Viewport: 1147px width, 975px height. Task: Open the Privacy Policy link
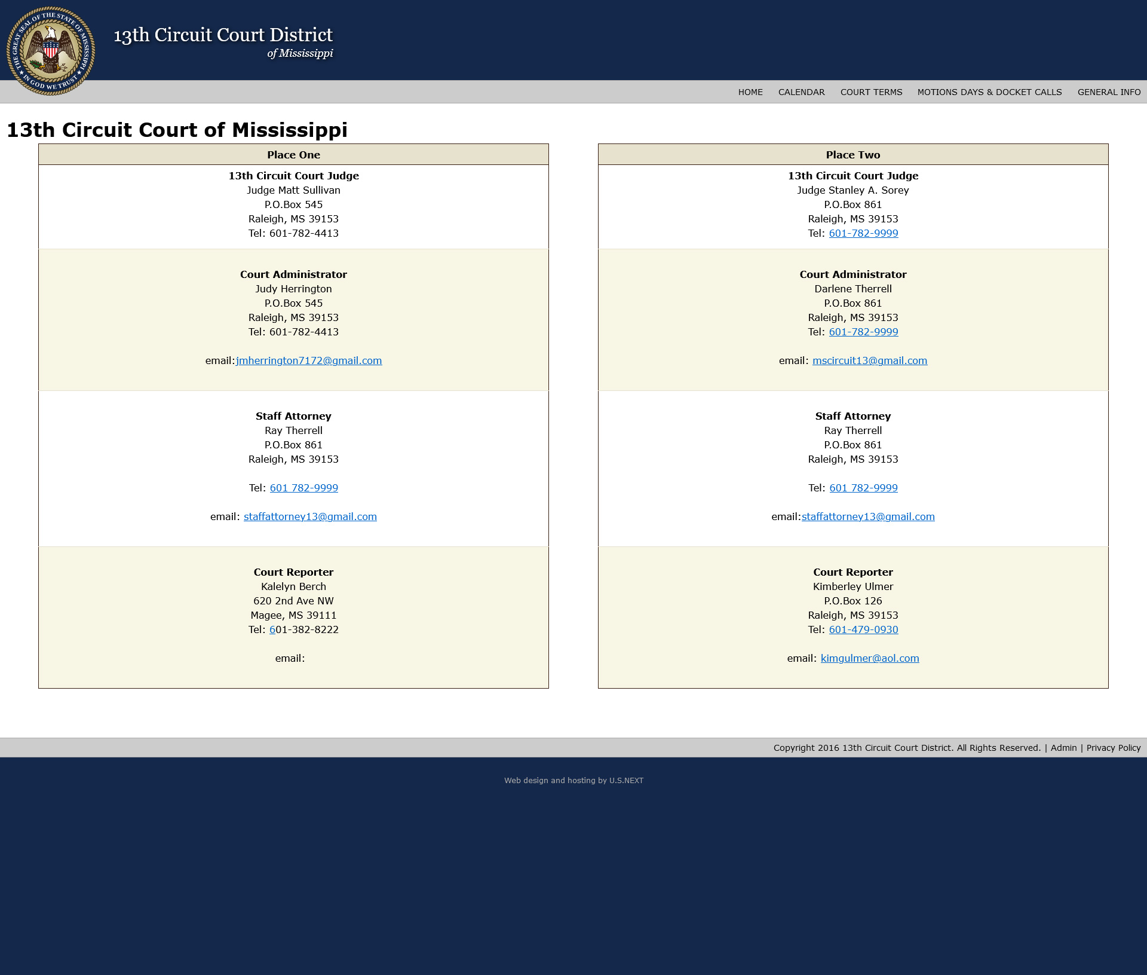(x=1114, y=748)
